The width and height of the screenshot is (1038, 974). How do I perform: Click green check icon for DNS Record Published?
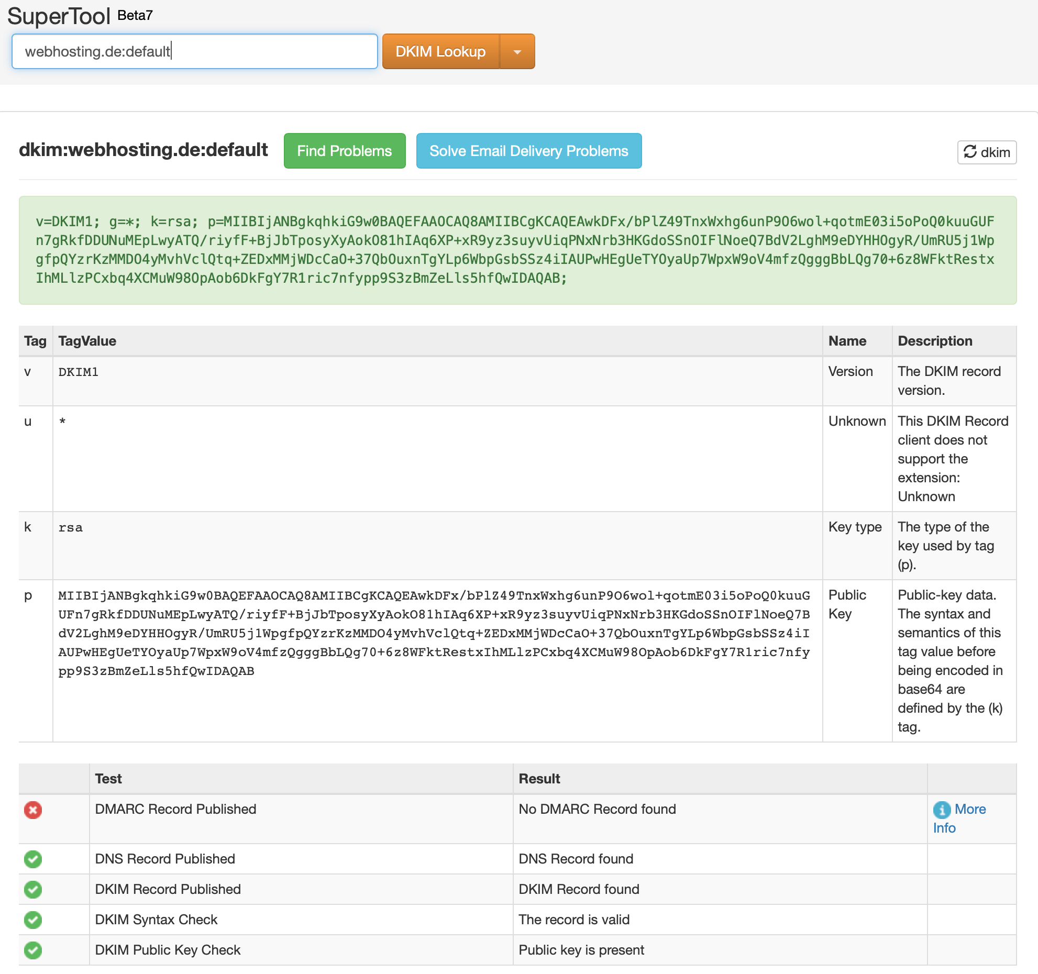tap(33, 859)
